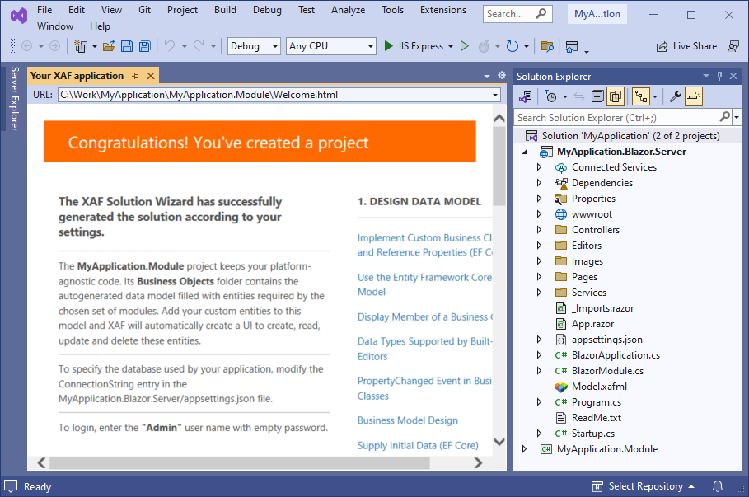Click the Hot Reload flame icon
Screen dimensions: 749x497
[x=485, y=46]
